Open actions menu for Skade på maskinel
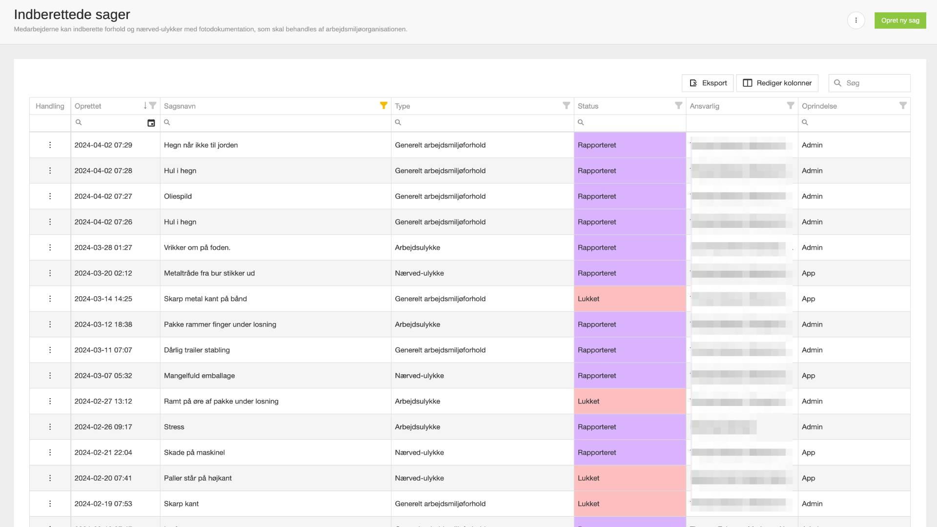The image size is (937, 527). 50,452
